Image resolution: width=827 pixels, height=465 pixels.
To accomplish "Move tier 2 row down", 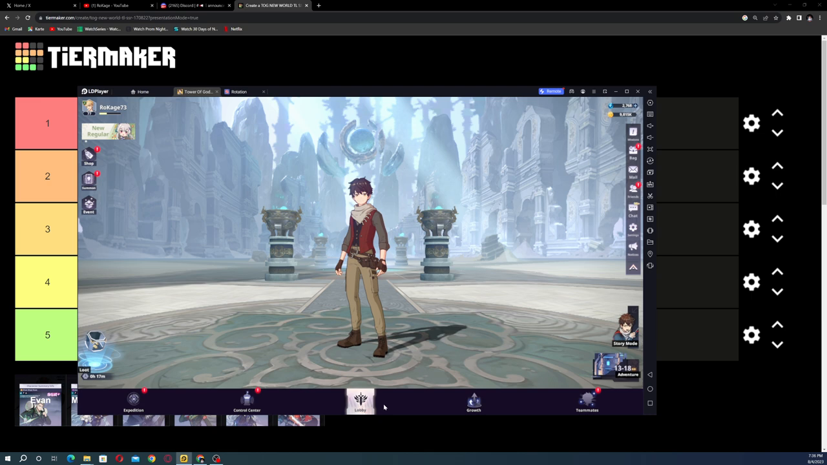I will (777, 186).
